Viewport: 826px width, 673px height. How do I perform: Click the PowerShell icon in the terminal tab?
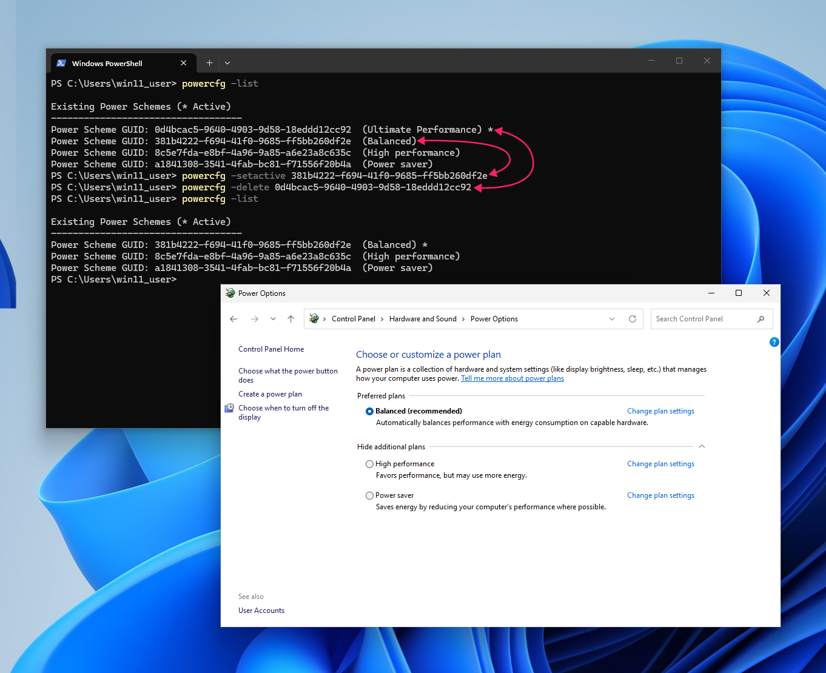pyautogui.click(x=61, y=63)
